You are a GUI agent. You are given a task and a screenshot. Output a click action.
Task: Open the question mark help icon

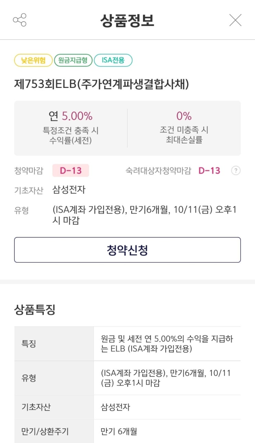point(235,171)
